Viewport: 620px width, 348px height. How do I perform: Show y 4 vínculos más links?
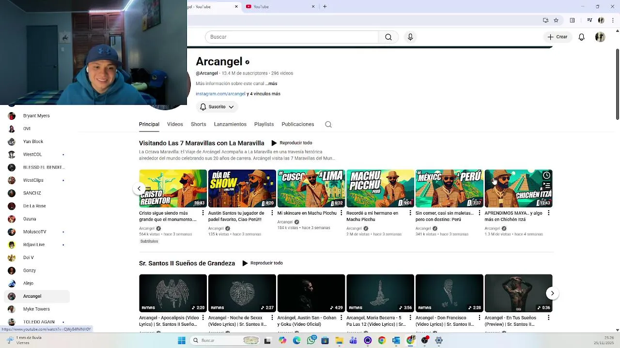[x=263, y=94]
